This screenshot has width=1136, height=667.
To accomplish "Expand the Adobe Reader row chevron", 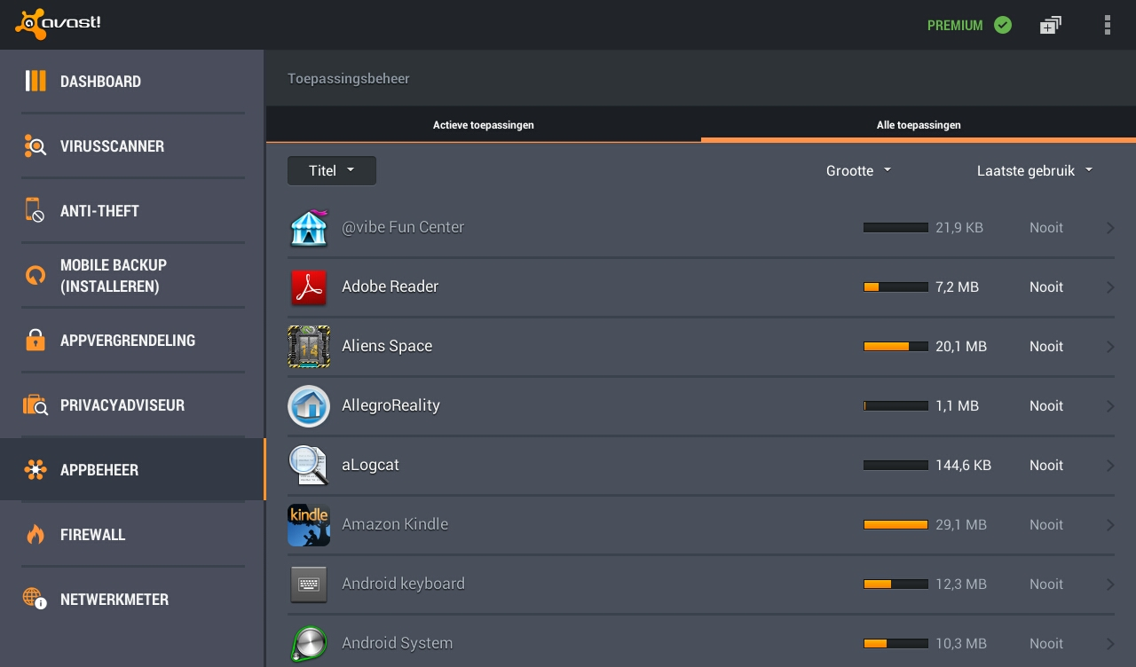I will [x=1110, y=287].
